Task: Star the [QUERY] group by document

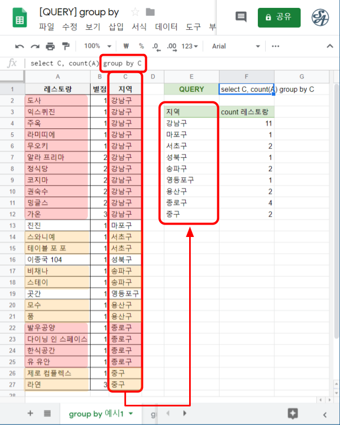Action: (x=135, y=12)
